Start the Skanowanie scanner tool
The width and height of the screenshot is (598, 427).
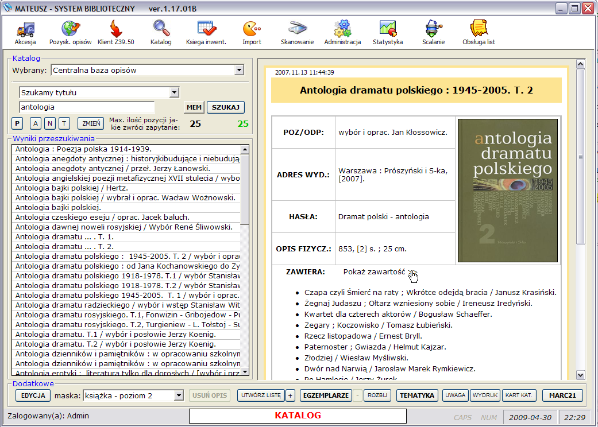click(297, 32)
